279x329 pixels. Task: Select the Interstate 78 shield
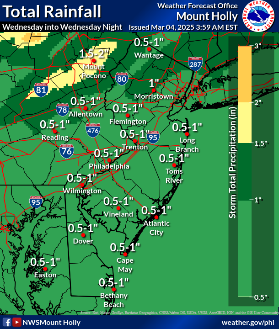coord(63,110)
